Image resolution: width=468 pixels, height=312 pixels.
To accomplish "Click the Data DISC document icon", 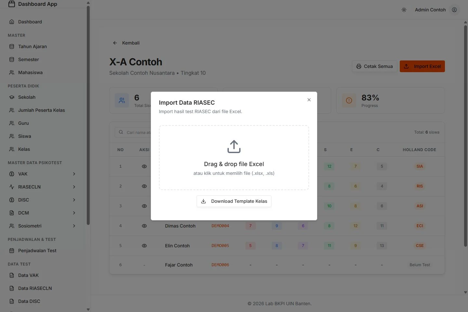I will click(x=12, y=301).
